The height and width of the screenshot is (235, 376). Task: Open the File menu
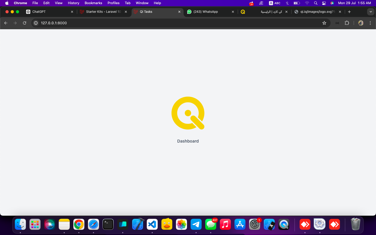[35, 3]
